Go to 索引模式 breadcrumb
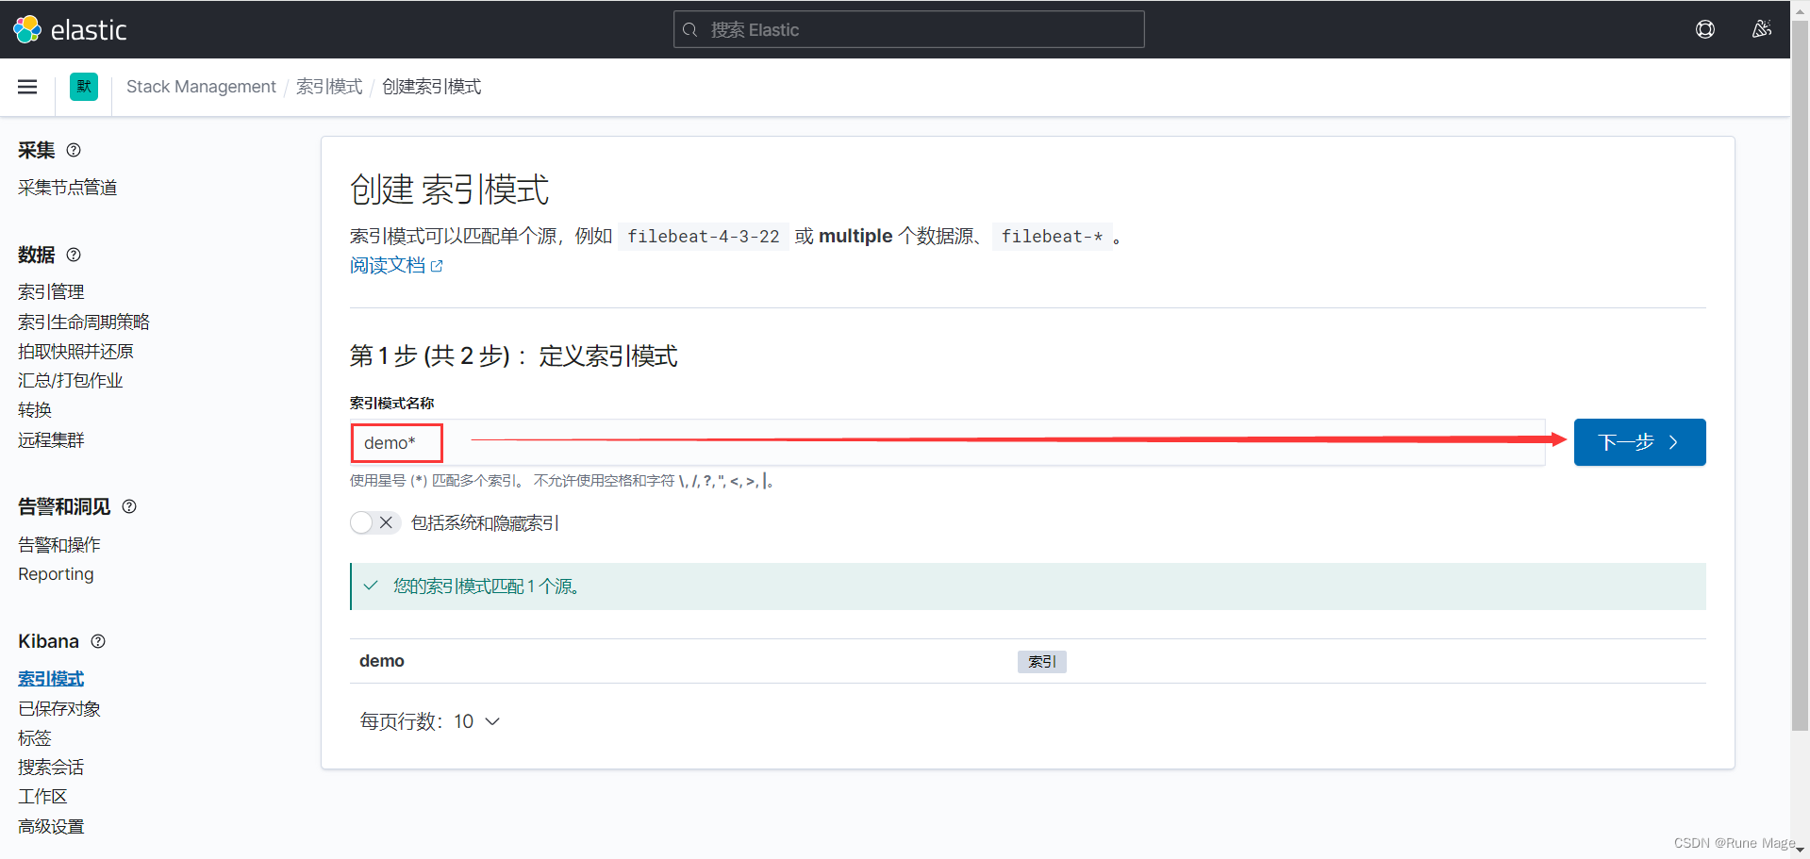The height and width of the screenshot is (859, 1810). pyautogui.click(x=329, y=87)
